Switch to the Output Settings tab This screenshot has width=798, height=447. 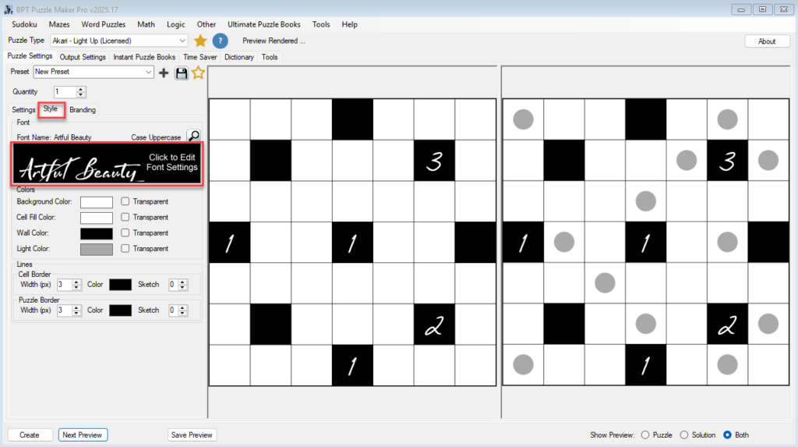(x=83, y=57)
